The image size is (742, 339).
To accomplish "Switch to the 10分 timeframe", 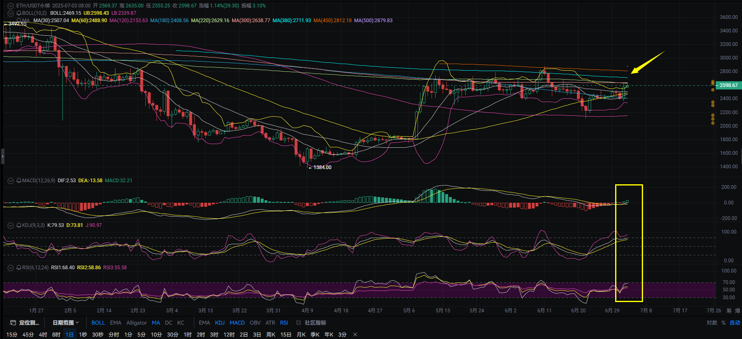I will (x=156, y=334).
